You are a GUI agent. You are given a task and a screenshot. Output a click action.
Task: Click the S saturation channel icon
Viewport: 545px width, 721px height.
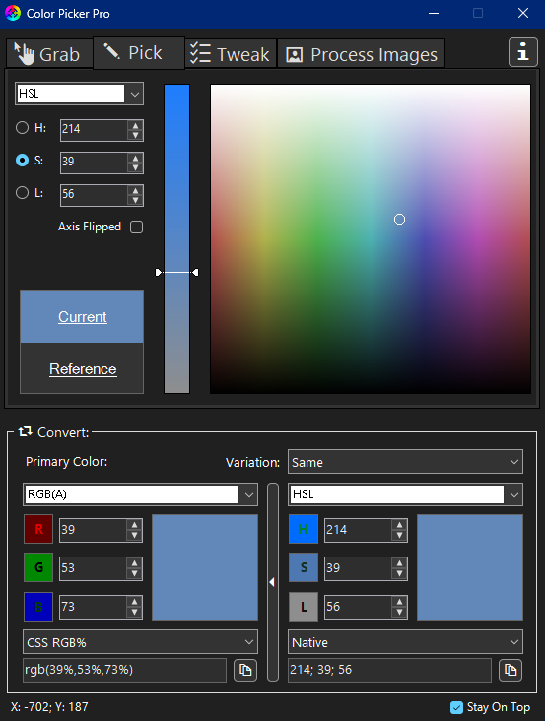[x=304, y=567]
